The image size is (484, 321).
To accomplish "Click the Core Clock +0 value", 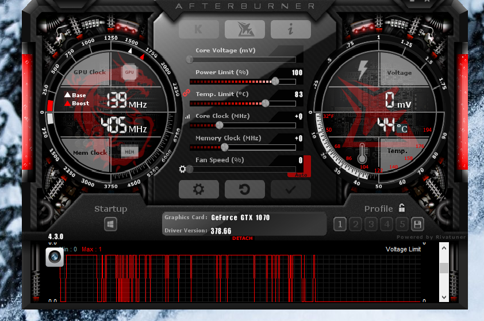I will (298, 116).
